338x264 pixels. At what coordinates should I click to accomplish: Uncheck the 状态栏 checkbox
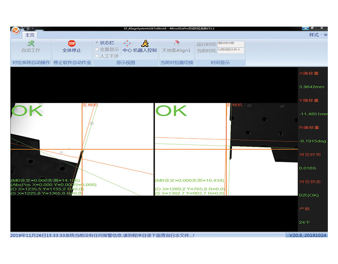tap(97, 43)
